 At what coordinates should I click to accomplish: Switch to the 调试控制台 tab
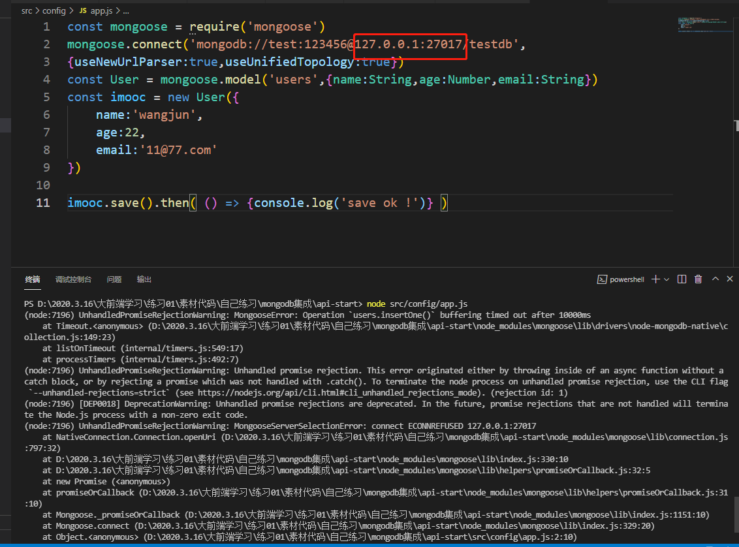click(73, 279)
